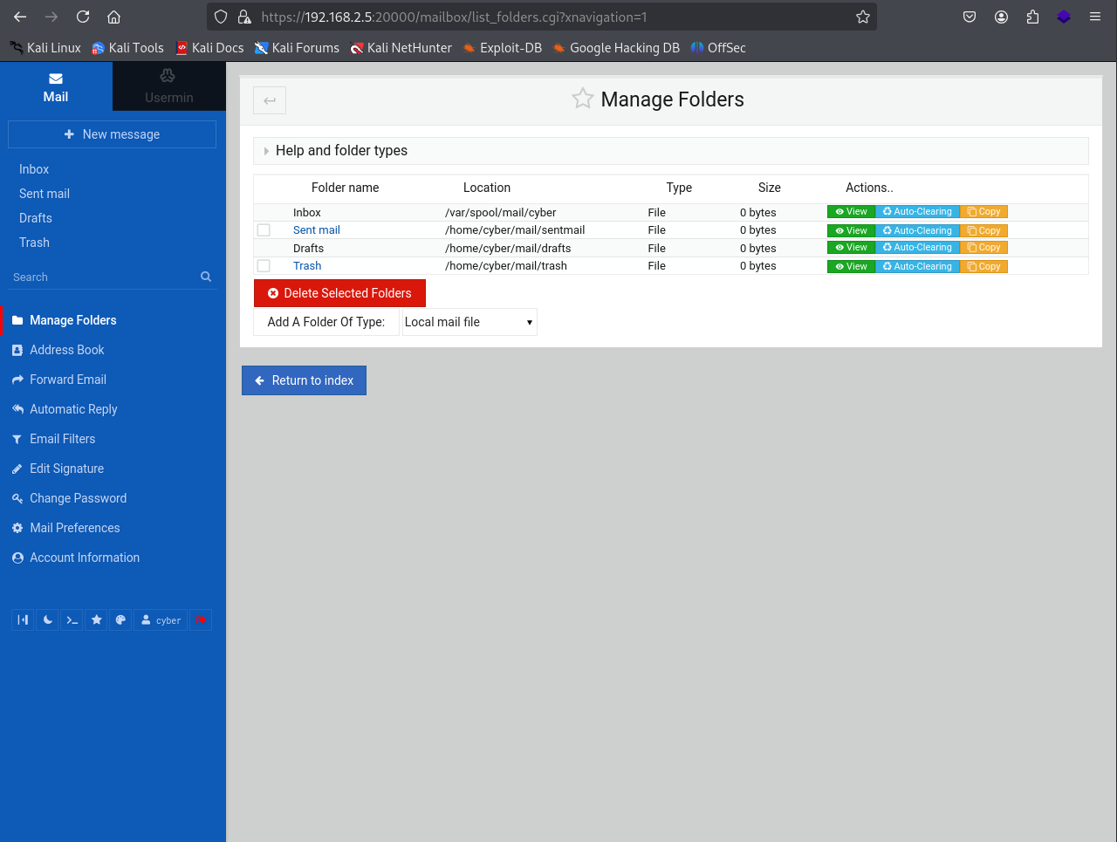Click Return to index button
Screen dimensions: 1117x842
(304, 380)
